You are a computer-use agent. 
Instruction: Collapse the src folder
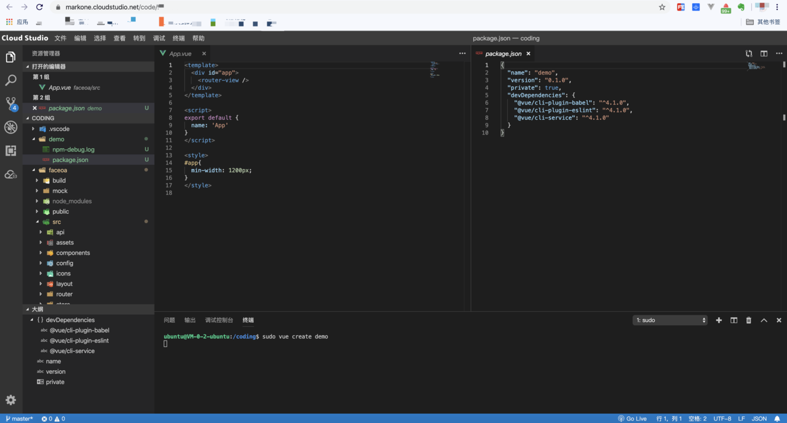pyautogui.click(x=37, y=222)
